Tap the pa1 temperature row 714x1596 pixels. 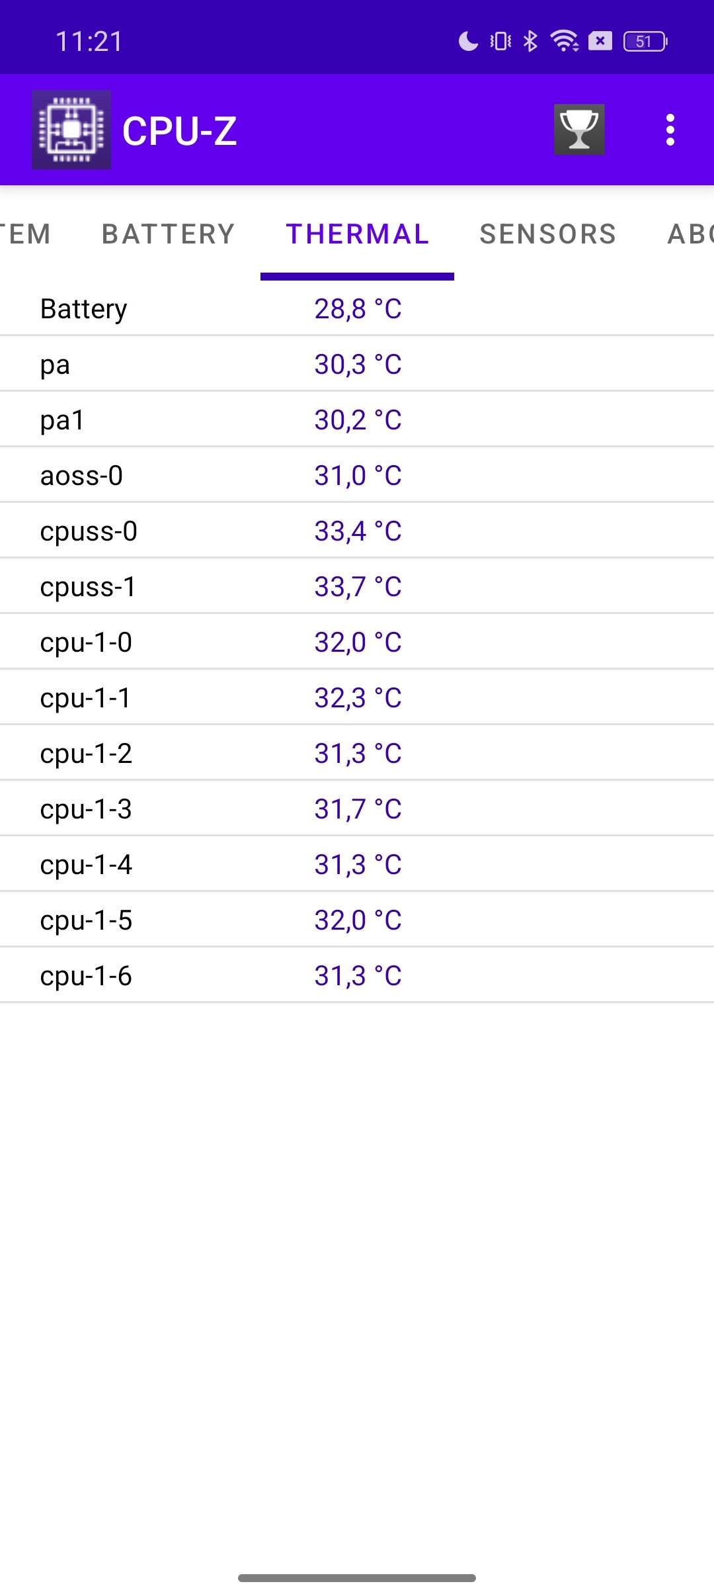click(357, 420)
